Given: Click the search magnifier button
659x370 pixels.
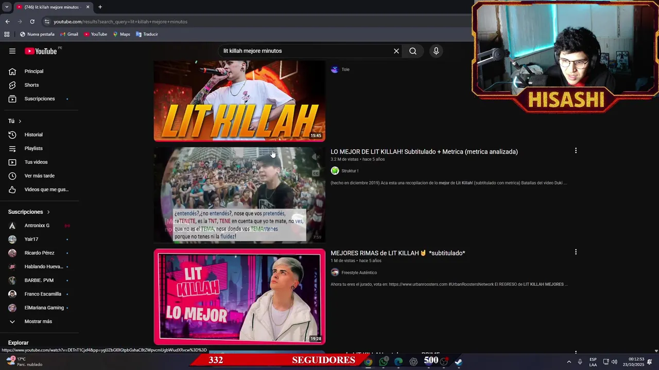Looking at the screenshot, I should [x=413, y=51].
